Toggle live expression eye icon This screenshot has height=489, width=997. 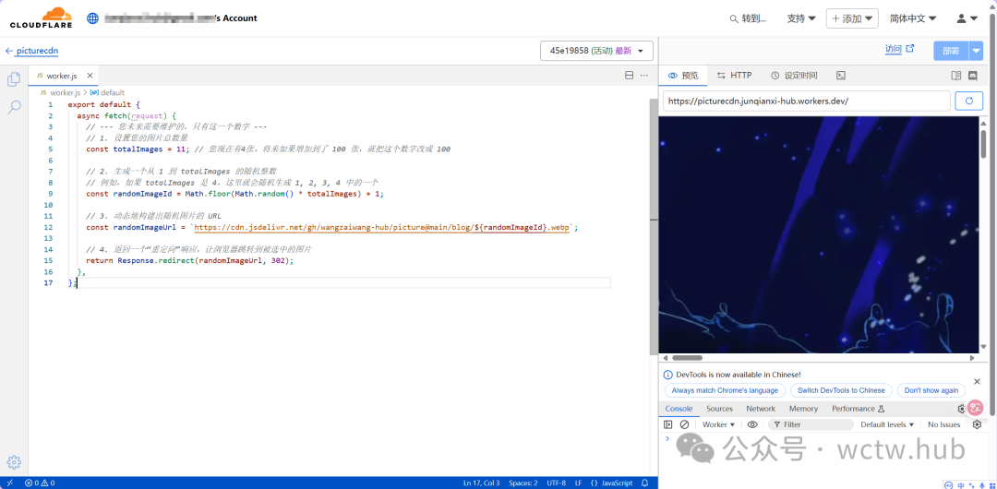point(752,424)
